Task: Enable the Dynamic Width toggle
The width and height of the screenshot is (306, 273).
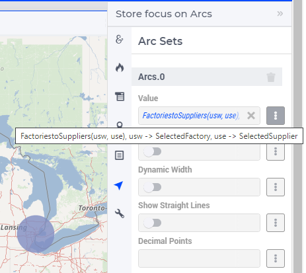Action: (153, 187)
